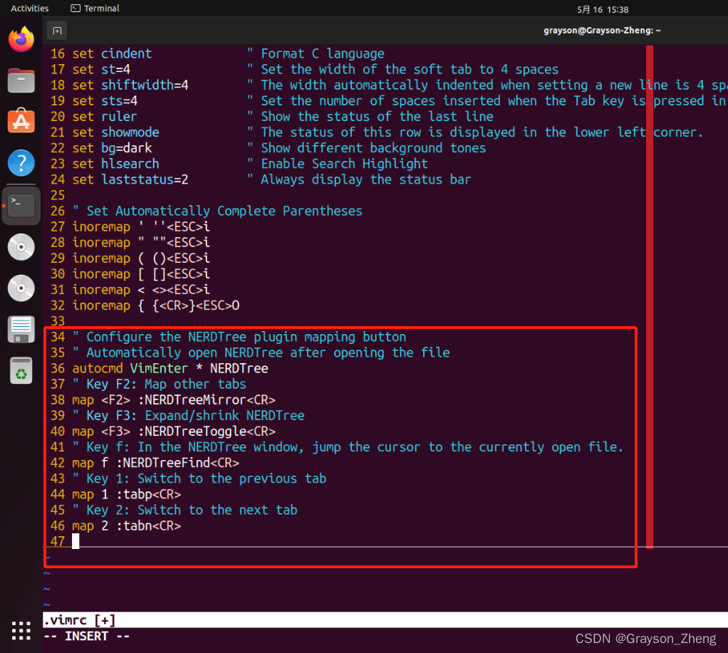Open the Files manager in the dock
The width and height of the screenshot is (728, 653).
pyautogui.click(x=21, y=80)
